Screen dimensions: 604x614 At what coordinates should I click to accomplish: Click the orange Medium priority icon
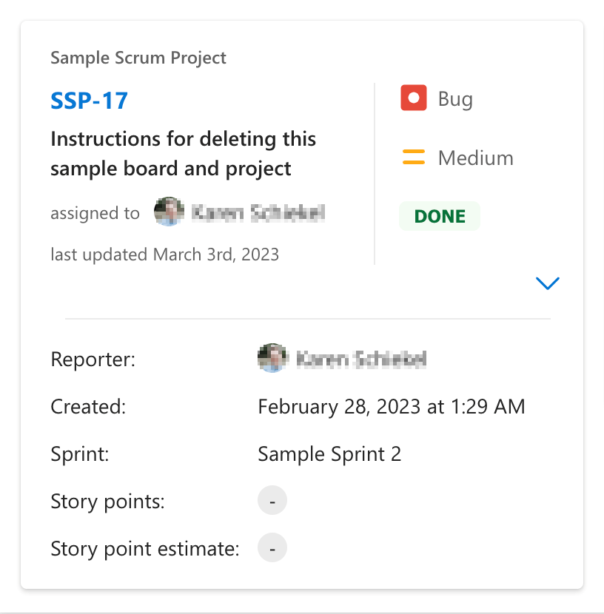[x=414, y=157]
